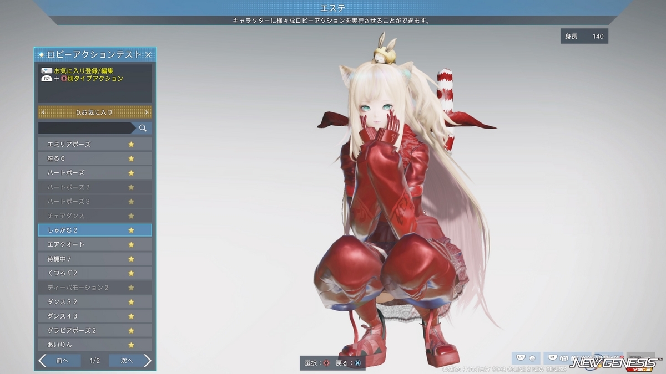Click the star next to グラビアポーズ2
The image size is (666, 374).
132,331
